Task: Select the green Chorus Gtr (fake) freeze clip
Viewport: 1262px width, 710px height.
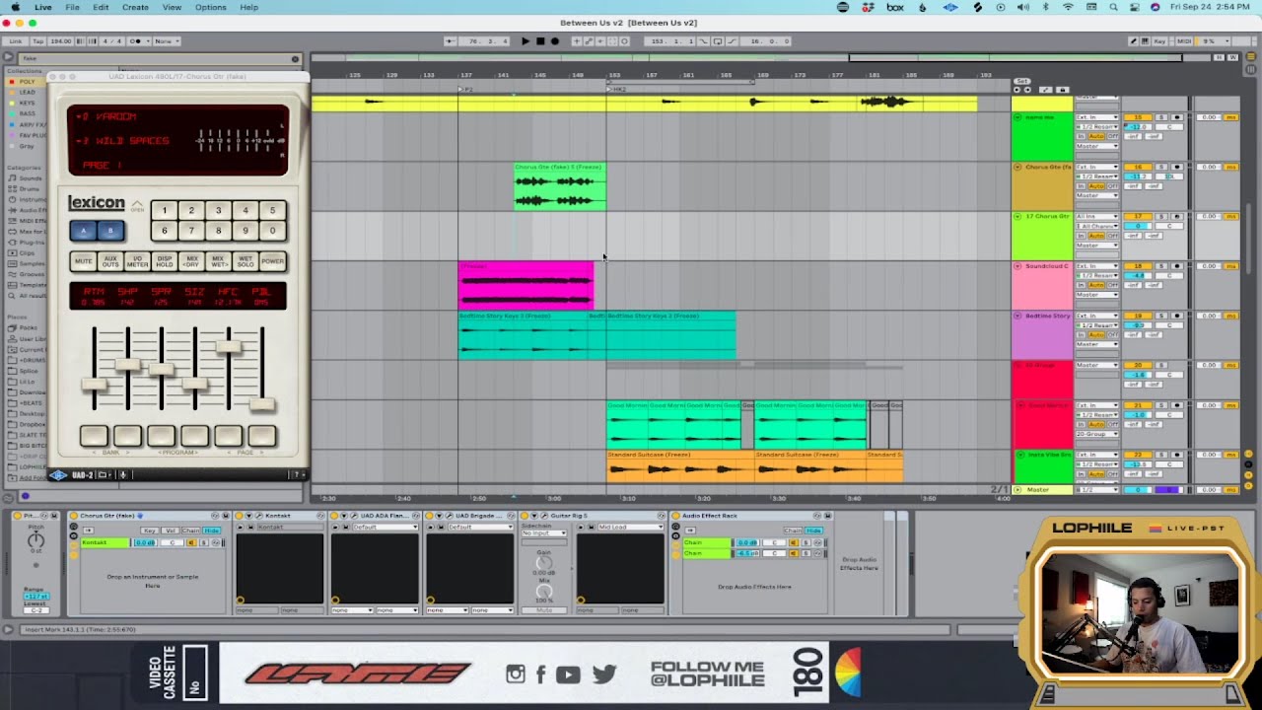Action: [560, 187]
